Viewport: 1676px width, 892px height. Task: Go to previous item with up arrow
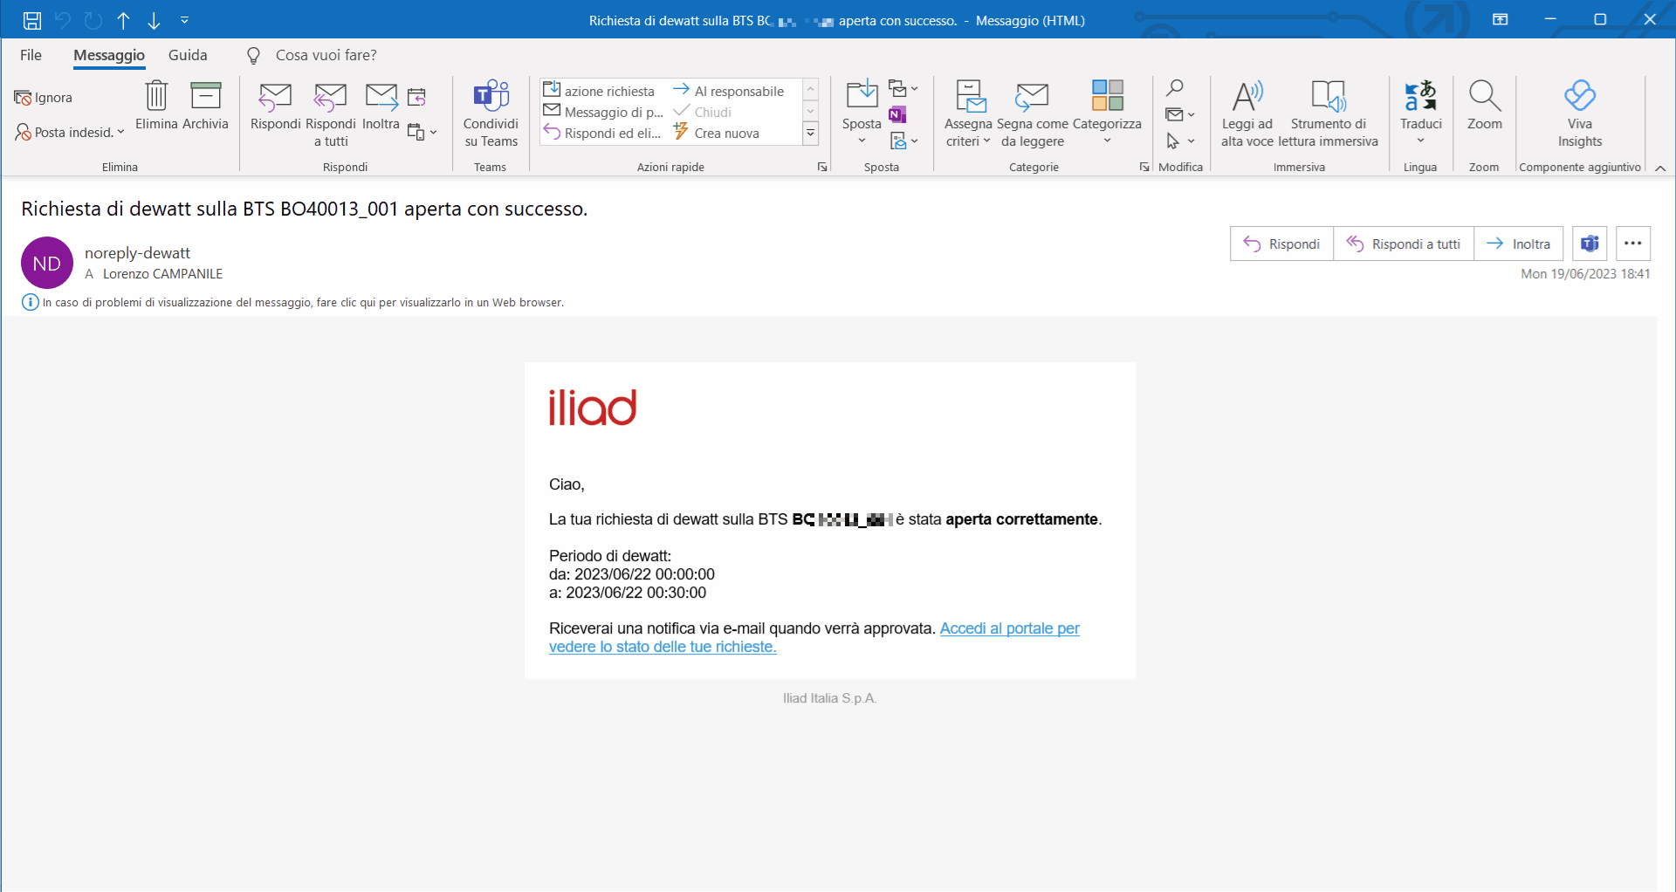tap(123, 20)
